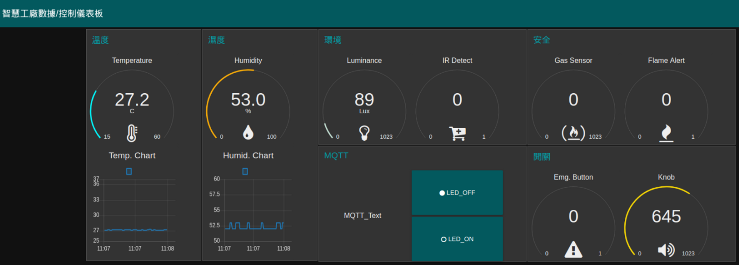The image size is (739, 265).
Task: Click the IR Detect gauge label
Action: 457,60
